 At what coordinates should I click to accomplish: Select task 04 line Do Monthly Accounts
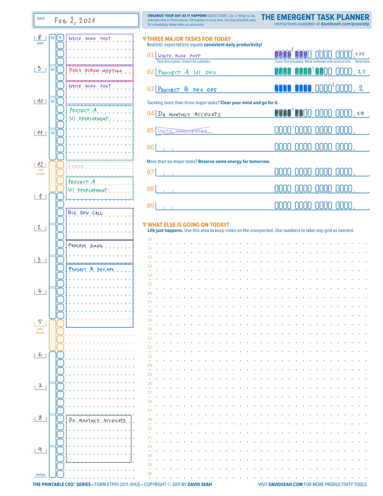point(214,114)
